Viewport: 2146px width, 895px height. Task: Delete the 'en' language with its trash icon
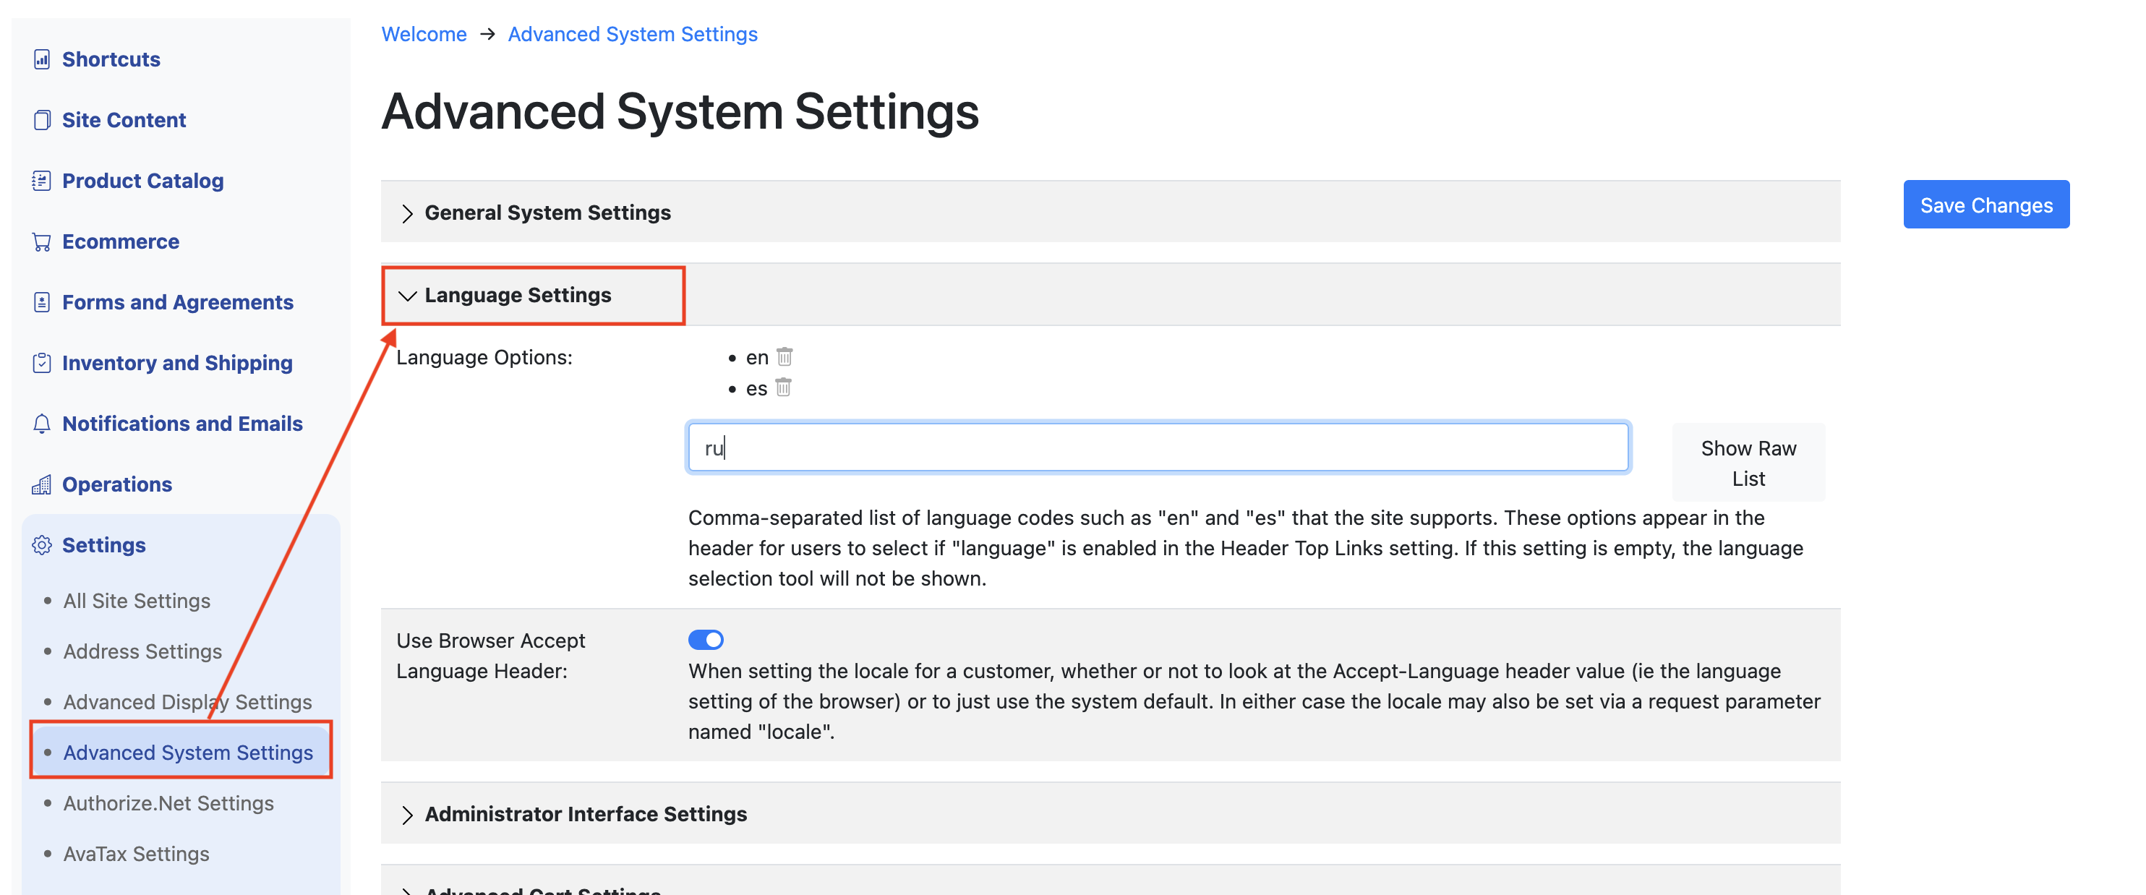click(x=784, y=358)
